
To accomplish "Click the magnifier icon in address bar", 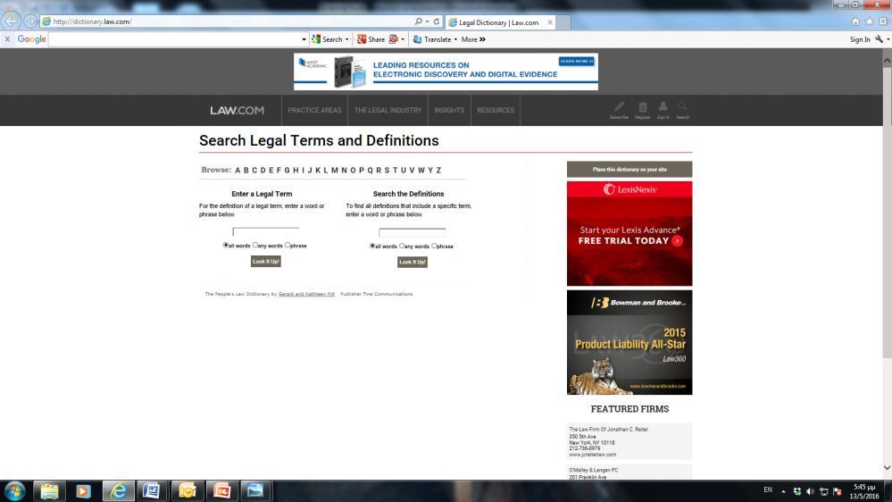I will pos(418,21).
